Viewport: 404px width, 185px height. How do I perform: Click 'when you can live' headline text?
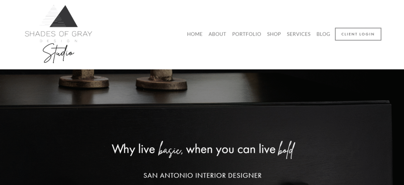[x=230, y=149]
